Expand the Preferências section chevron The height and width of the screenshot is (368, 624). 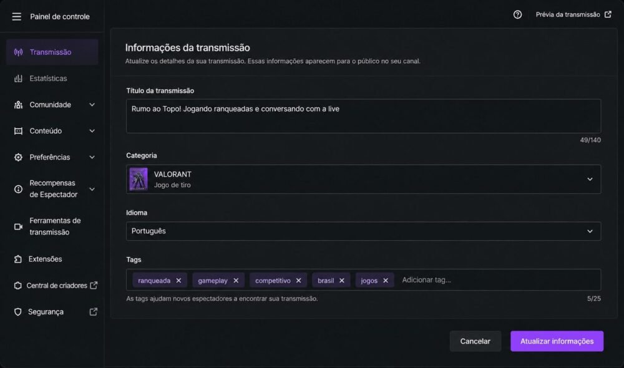coord(92,157)
